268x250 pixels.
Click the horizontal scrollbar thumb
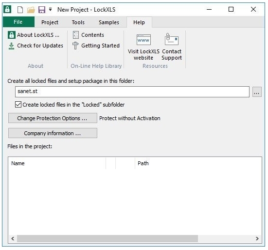click(107, 238)
